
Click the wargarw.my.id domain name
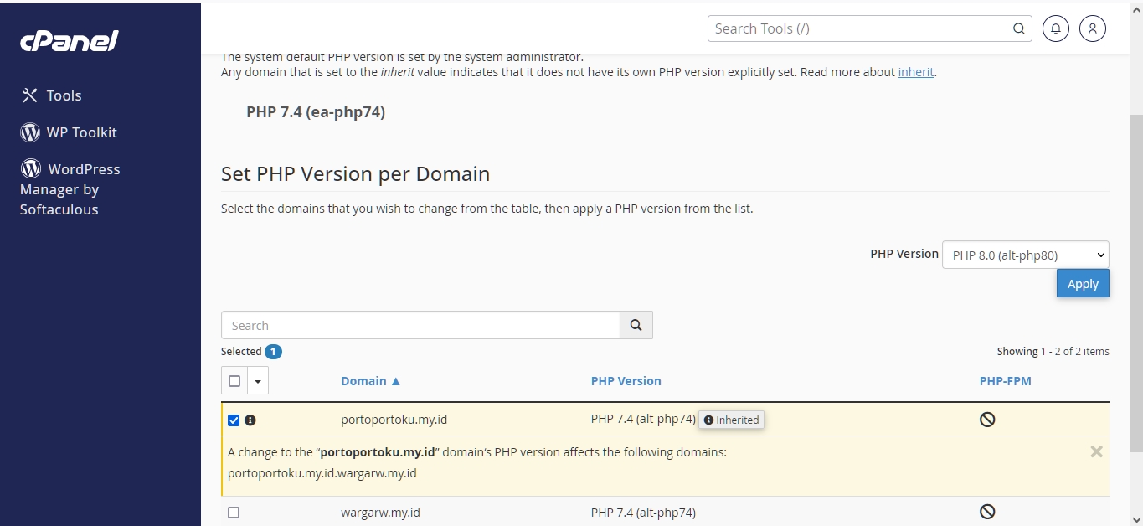click(380, 512)
